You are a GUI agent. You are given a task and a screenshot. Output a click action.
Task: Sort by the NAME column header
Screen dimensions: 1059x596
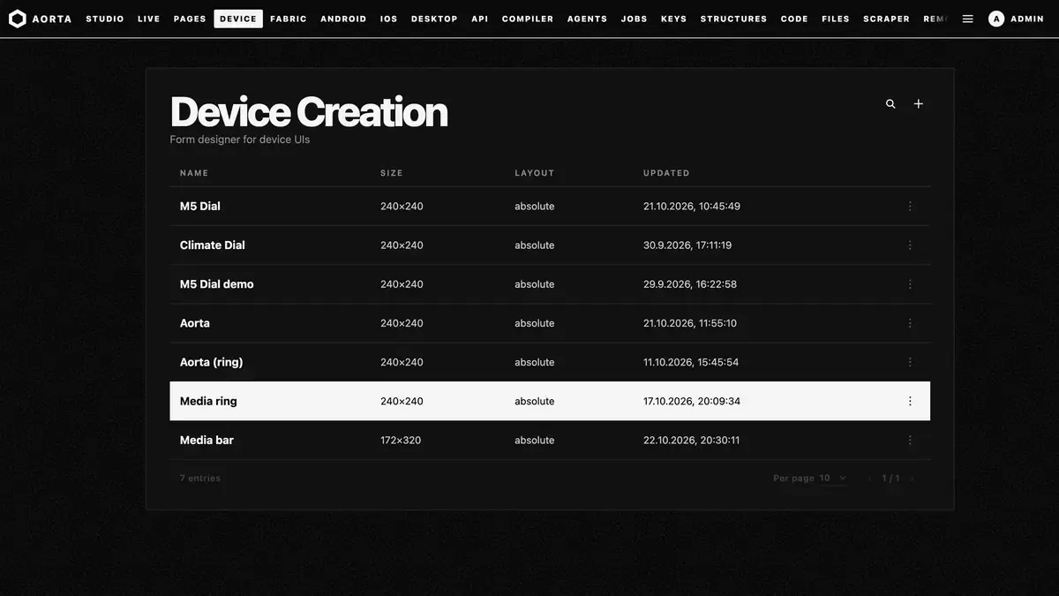(x=194, y=173)
